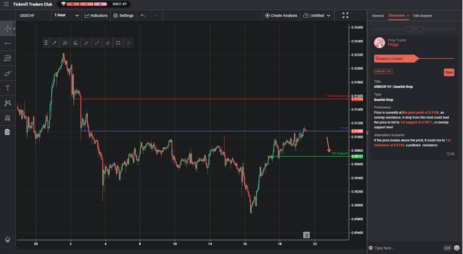Click the USDCHF tag in discussion
The width and height of the screenshot is (463, 254).
tap(380, 71)
